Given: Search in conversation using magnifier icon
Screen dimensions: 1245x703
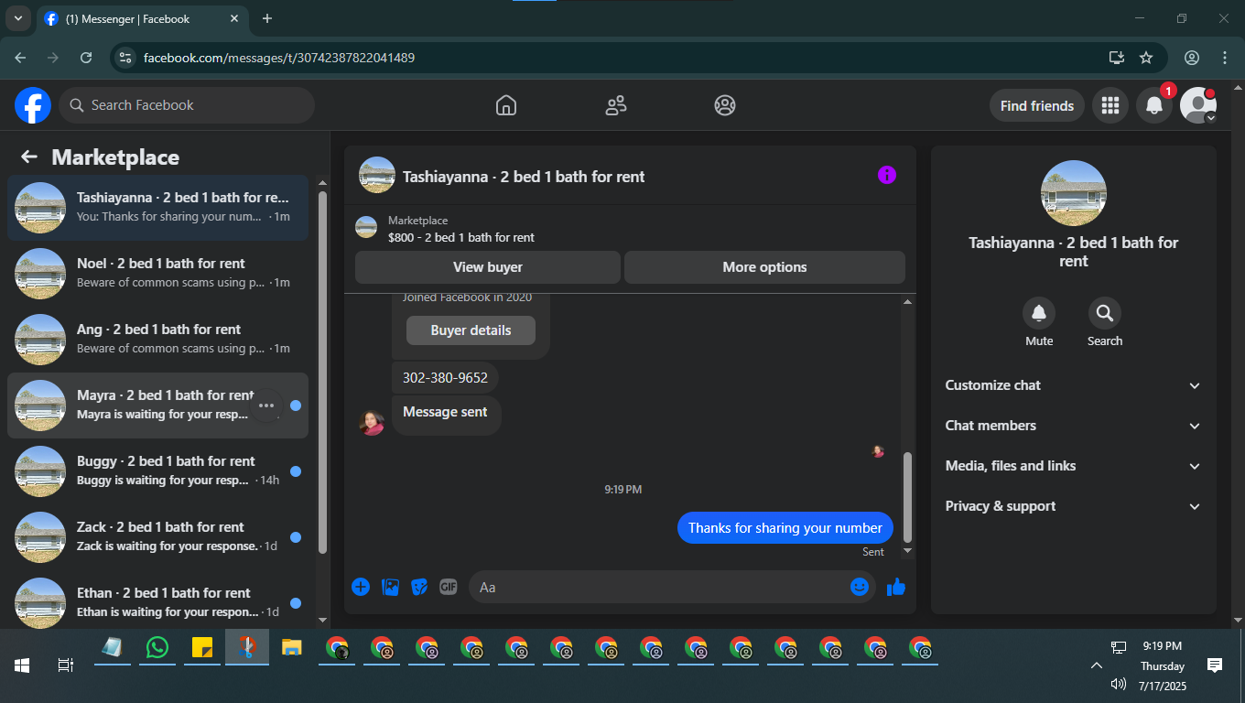Looking at the screenshot, I should (x=1105, y=313).
